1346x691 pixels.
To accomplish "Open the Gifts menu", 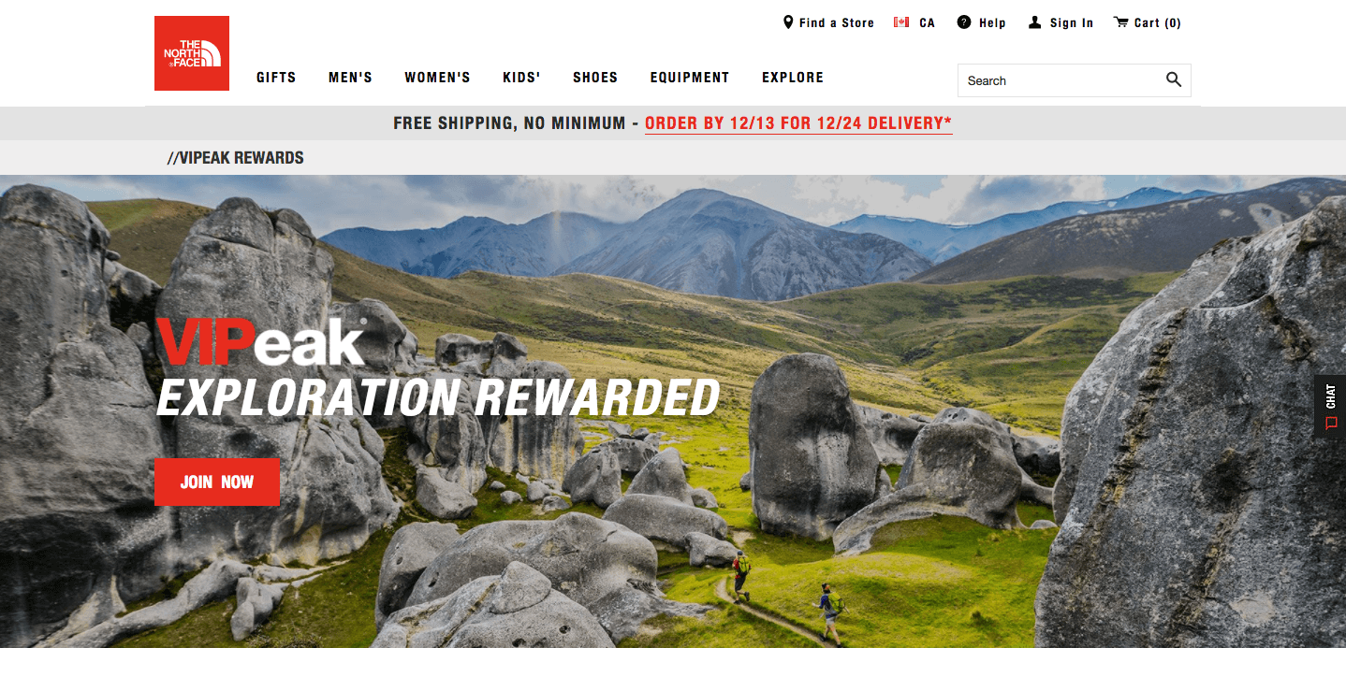I will [x=276, y=78].
